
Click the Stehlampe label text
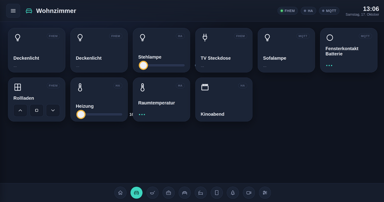[150, 57]
